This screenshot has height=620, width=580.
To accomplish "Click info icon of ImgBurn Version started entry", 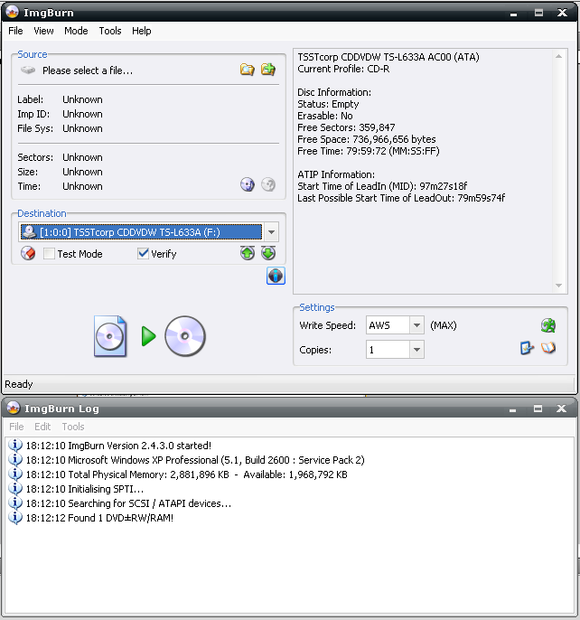I will 15,446.
